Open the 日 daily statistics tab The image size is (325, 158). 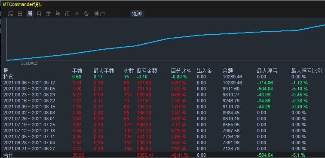coord(20,14)
